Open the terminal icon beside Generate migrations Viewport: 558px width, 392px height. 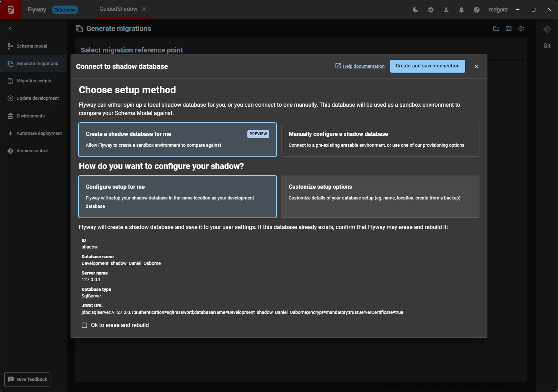[x=508, y=28]
